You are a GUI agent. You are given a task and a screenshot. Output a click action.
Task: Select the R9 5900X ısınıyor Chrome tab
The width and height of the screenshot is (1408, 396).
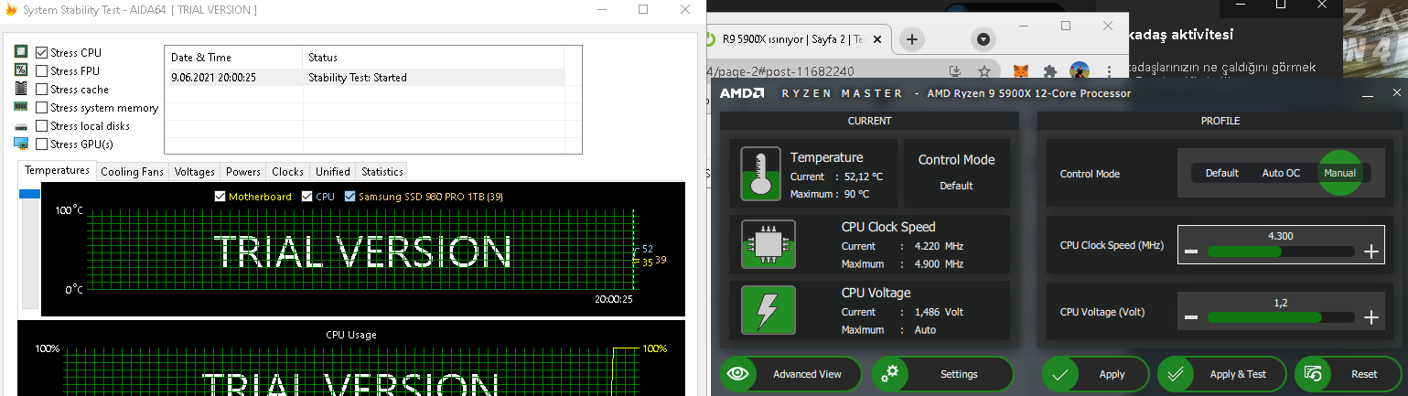[796, 39]
